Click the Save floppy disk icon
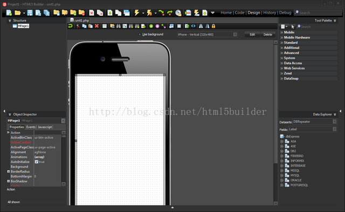The height and width of the screenshot is (212, 345). point(30,13)
